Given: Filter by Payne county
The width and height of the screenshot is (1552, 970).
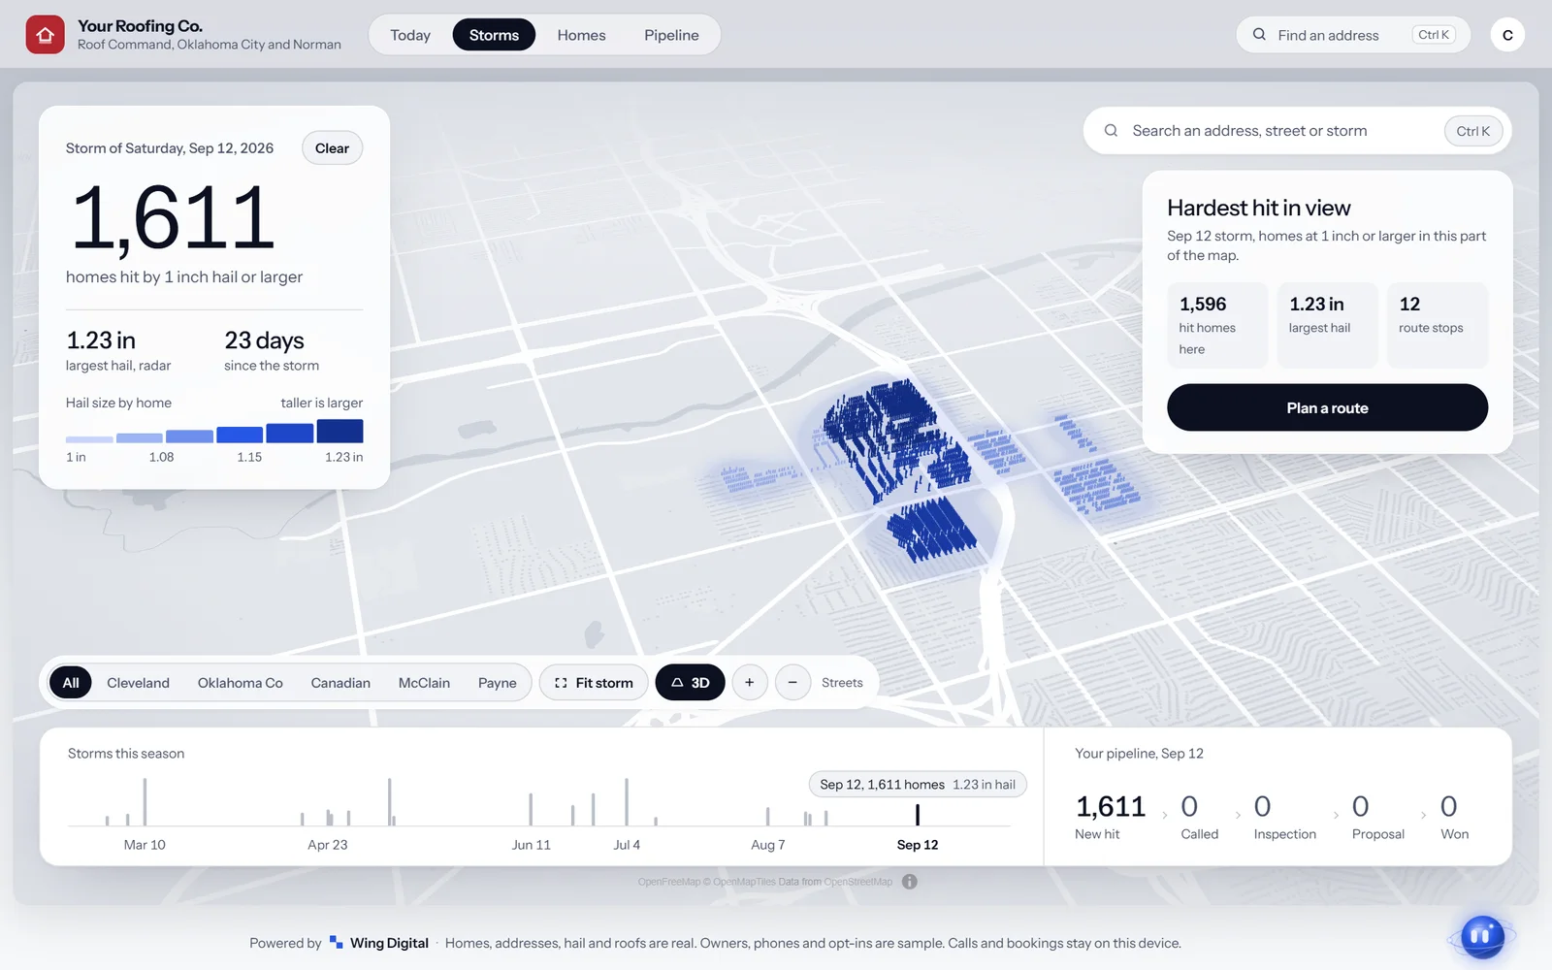Looking at the screenshot, I should [x=497, y=683].
